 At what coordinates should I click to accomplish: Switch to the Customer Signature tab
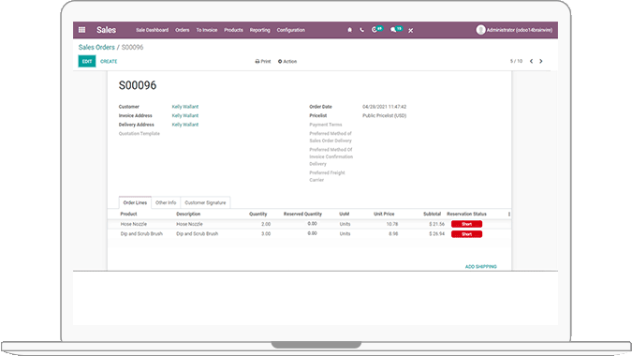205,202
